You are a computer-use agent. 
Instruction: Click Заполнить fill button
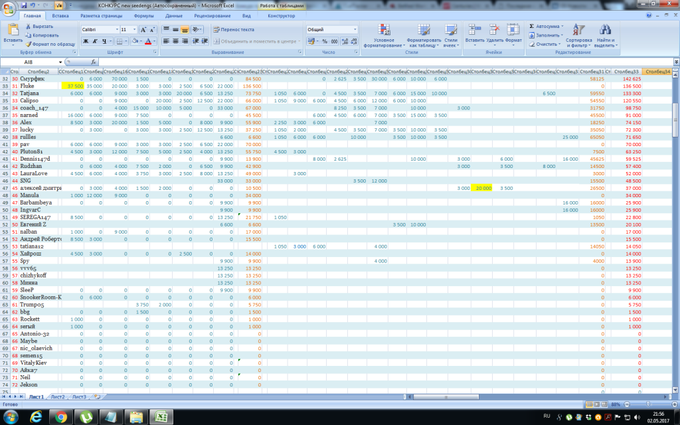tap(546, 36)
